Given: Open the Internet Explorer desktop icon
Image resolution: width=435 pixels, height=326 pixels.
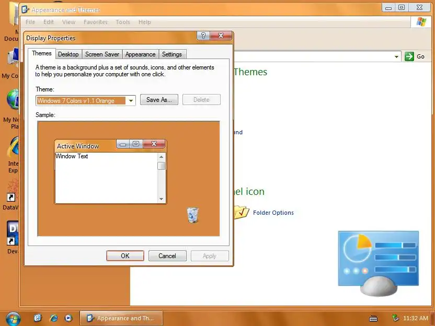Looking at the screenshot, I should coord(13,147).
